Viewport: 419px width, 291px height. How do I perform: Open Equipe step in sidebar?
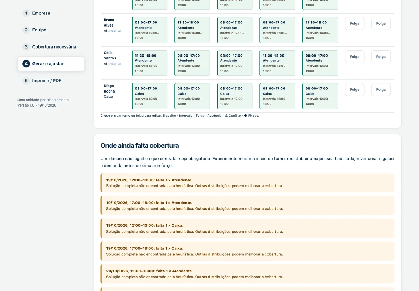point(51,30)
